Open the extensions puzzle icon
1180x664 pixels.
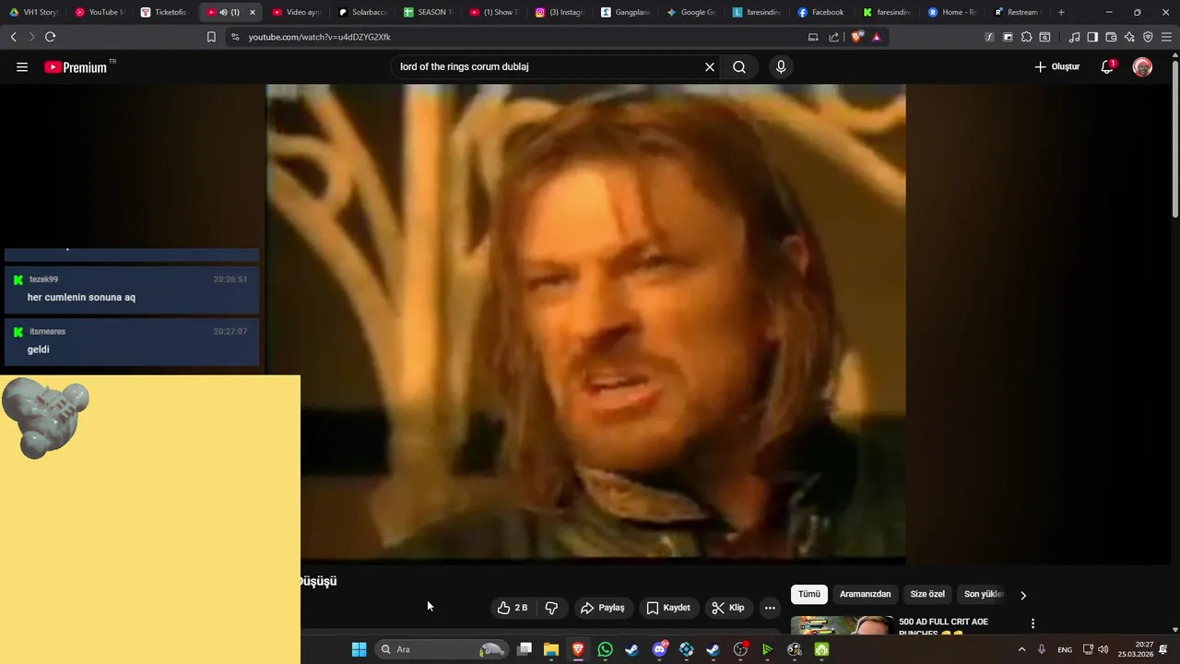point(1026,37)
